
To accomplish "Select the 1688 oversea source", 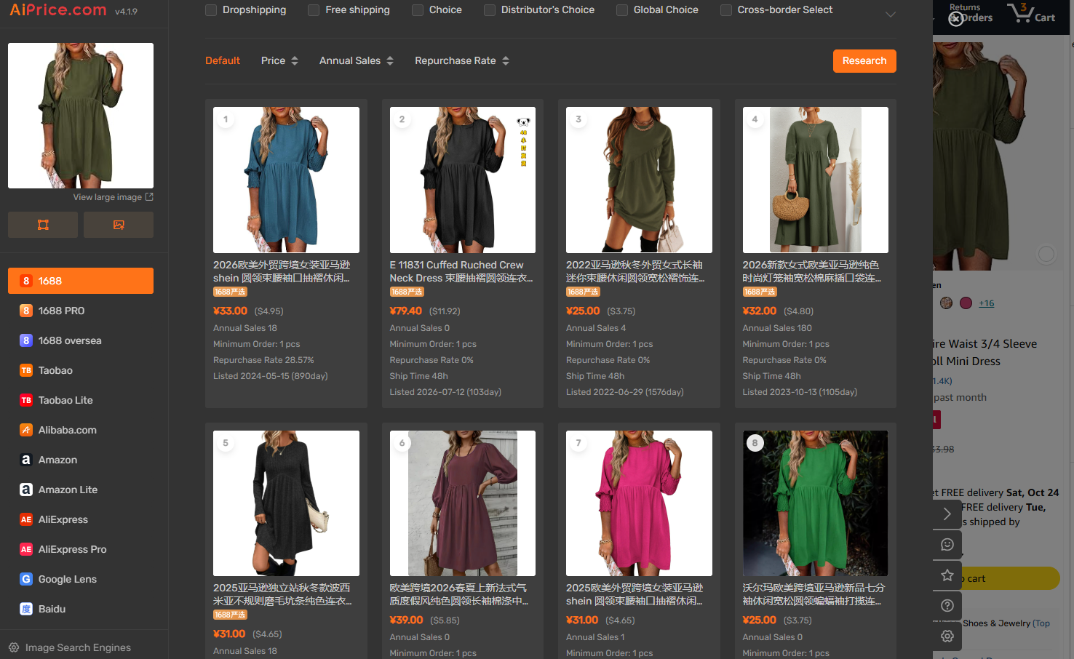I will (x=81, y=340).
